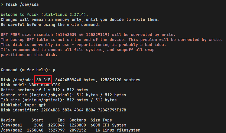Click the 'Sector size (logical/physical)' line
This screenshot has width=226, height=133.
[x=64, y=95]
